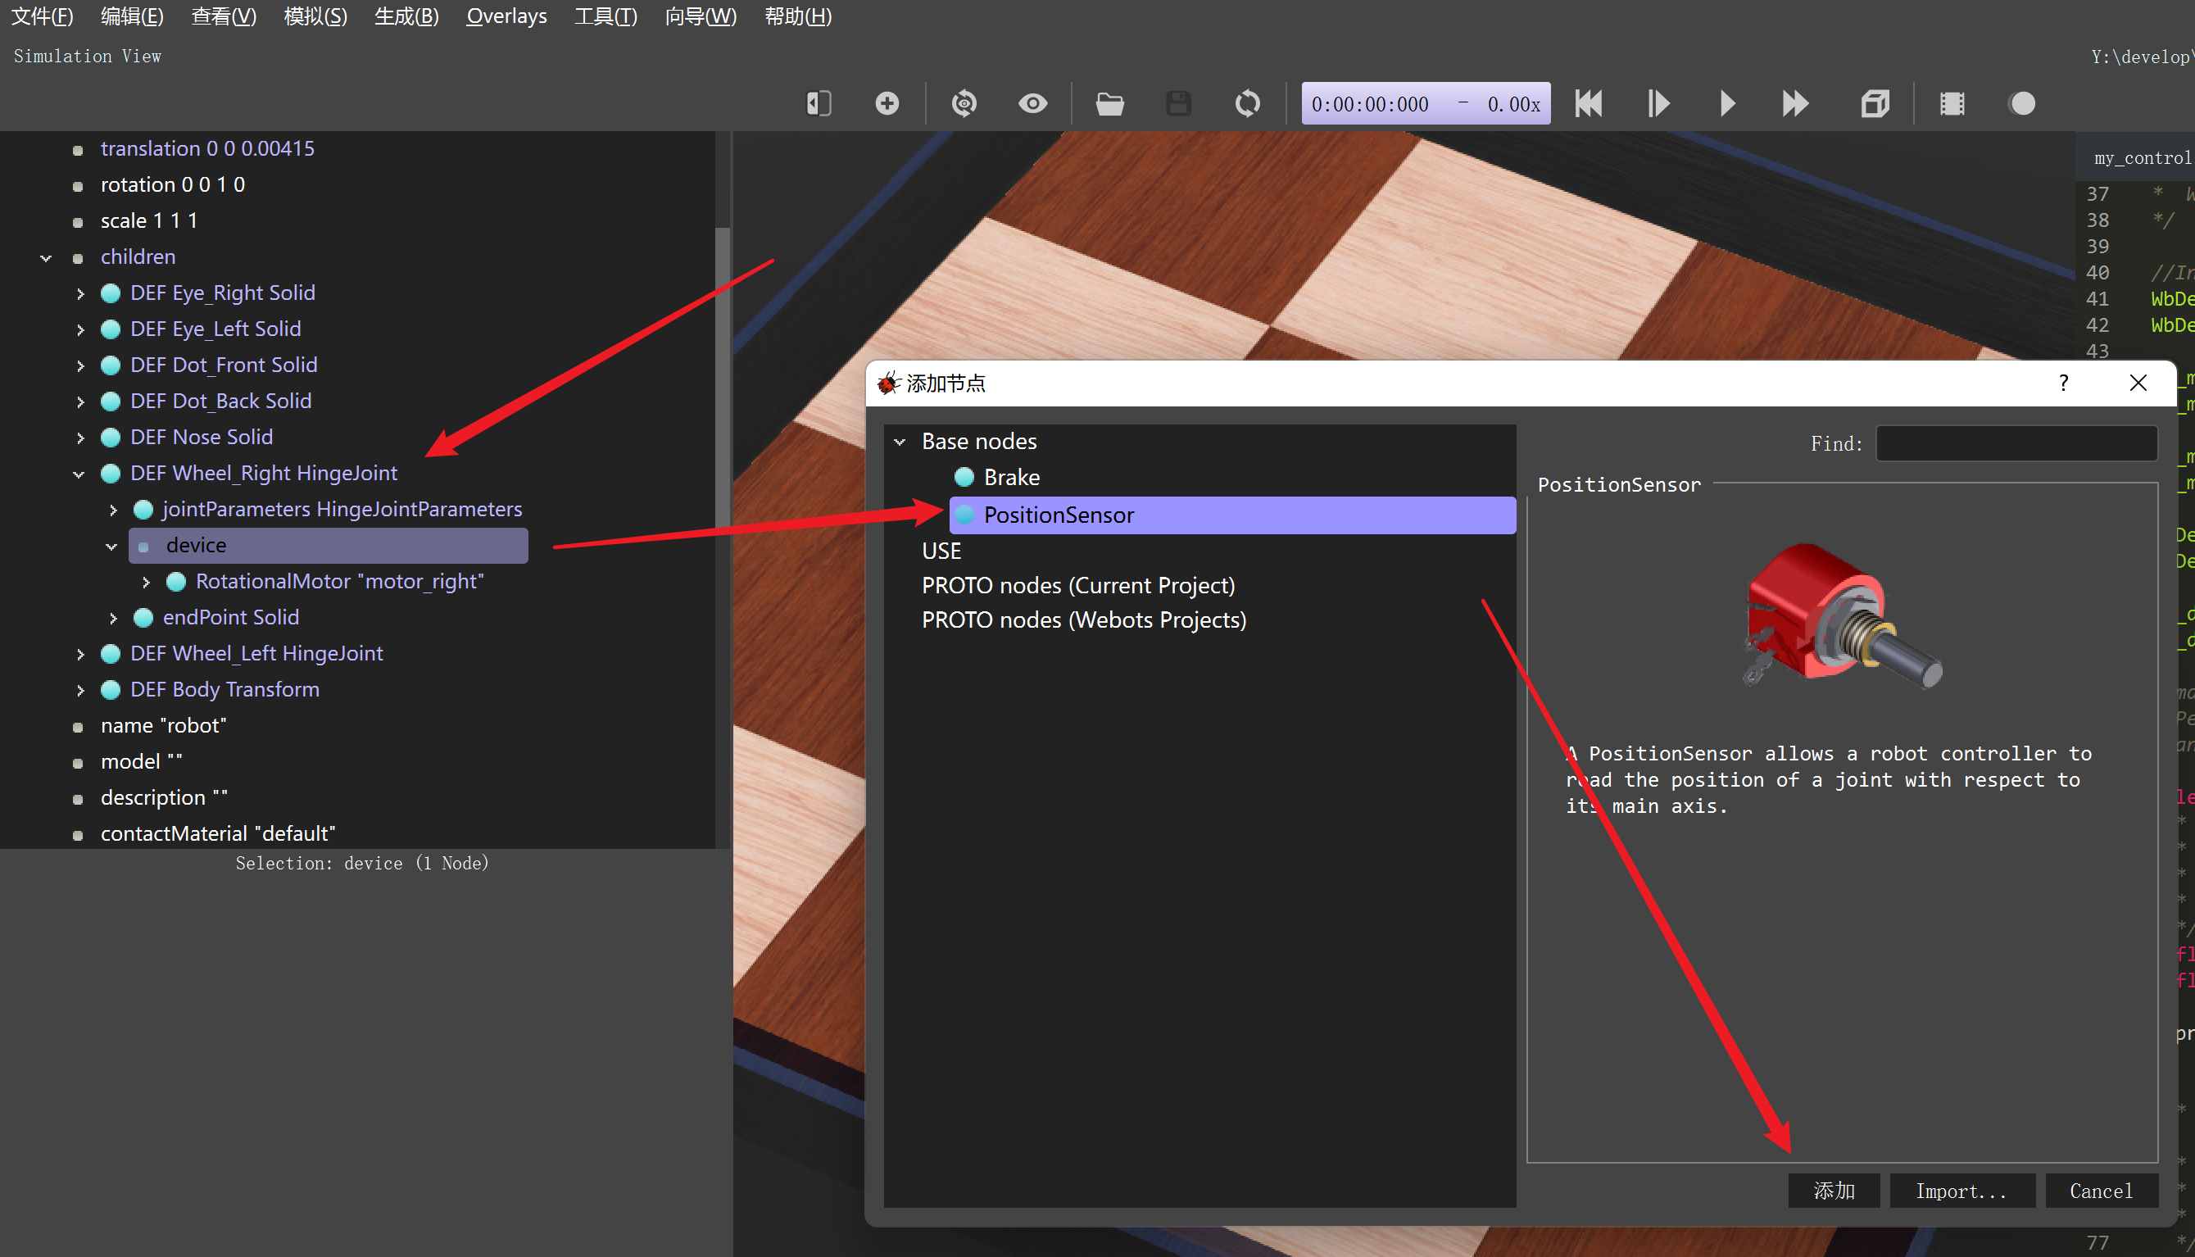
Task: Collapse the DEF Wheel_Right HingeJoint node
Action: coord(79,474)
